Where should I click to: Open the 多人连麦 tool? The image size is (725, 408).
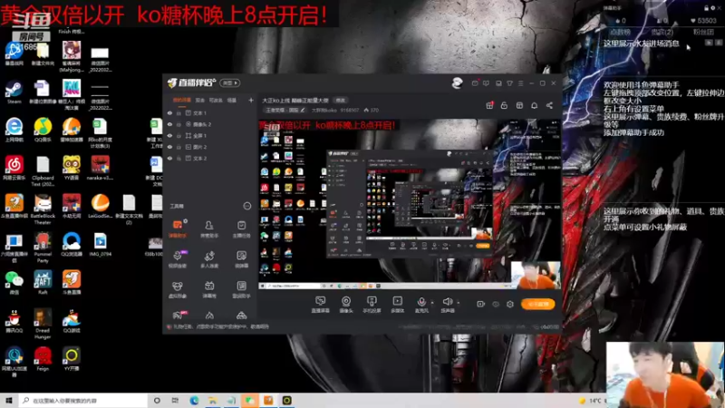coord(209,259)
